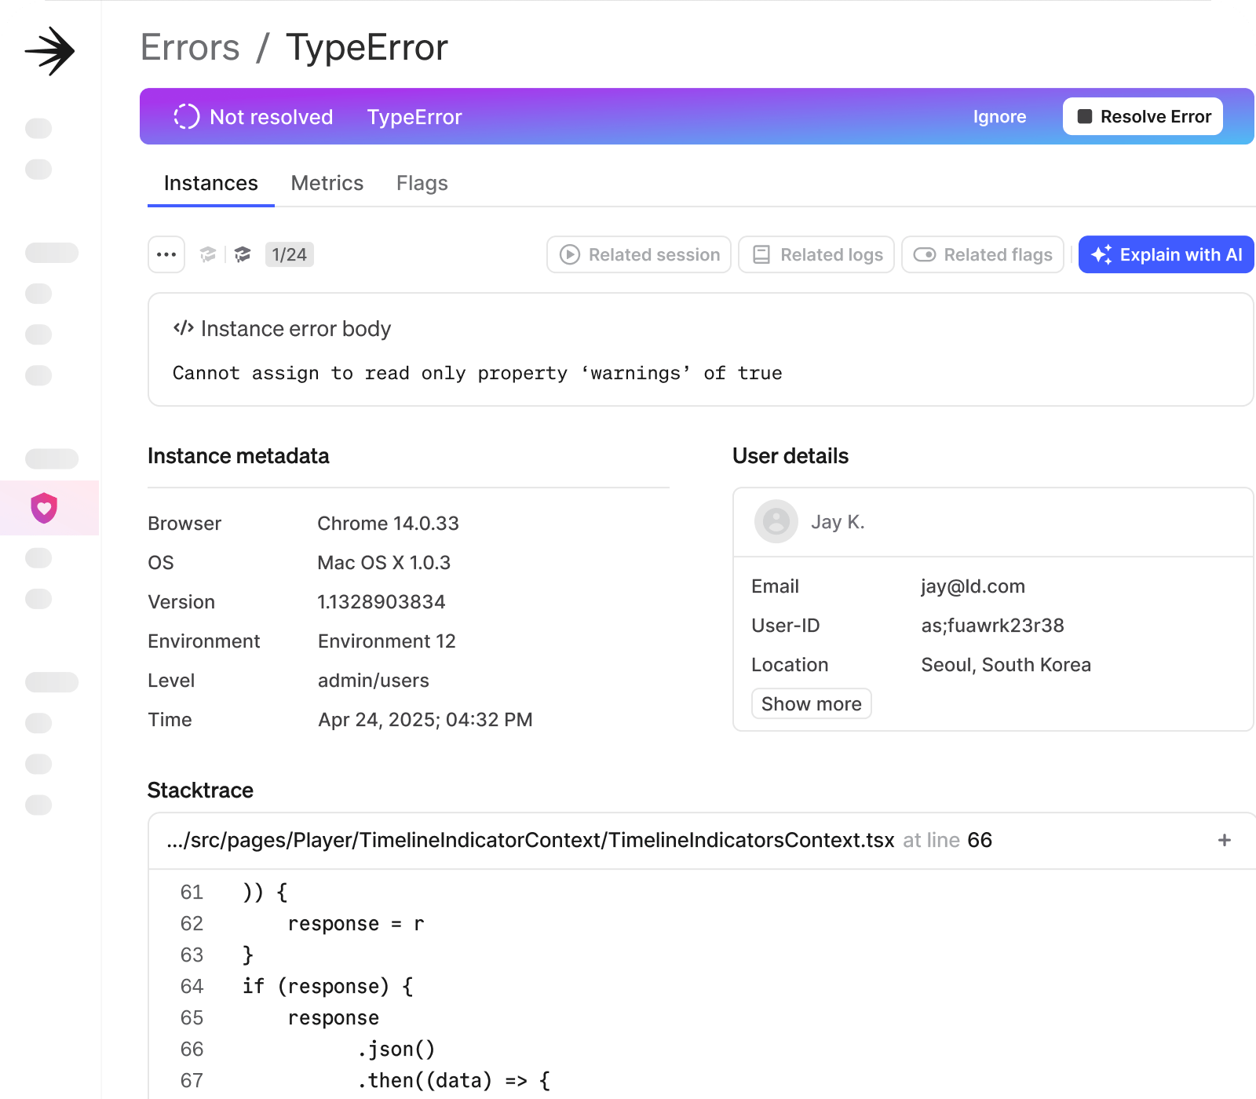Open Related logs

(816, 254)
